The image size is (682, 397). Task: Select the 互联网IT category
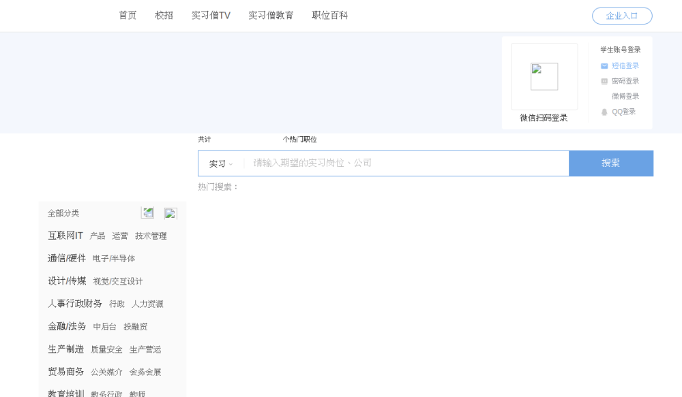(65, 236)
